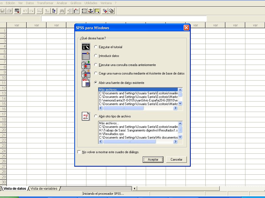
Task: Open the Analizar menu
Action: click(x=62, y=3)
